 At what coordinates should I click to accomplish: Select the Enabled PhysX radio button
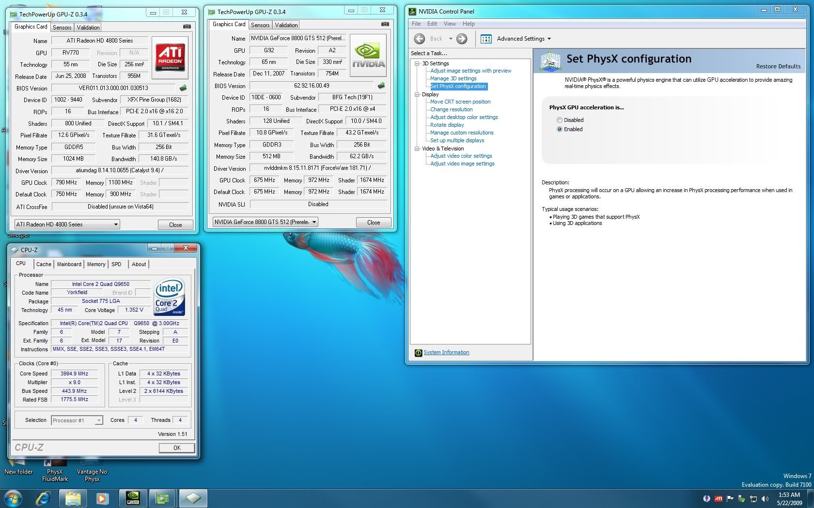click(x=560, y=129)
